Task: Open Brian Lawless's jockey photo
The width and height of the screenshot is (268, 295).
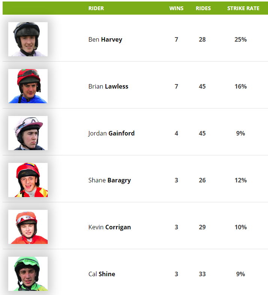Action: tap(28, 86)
